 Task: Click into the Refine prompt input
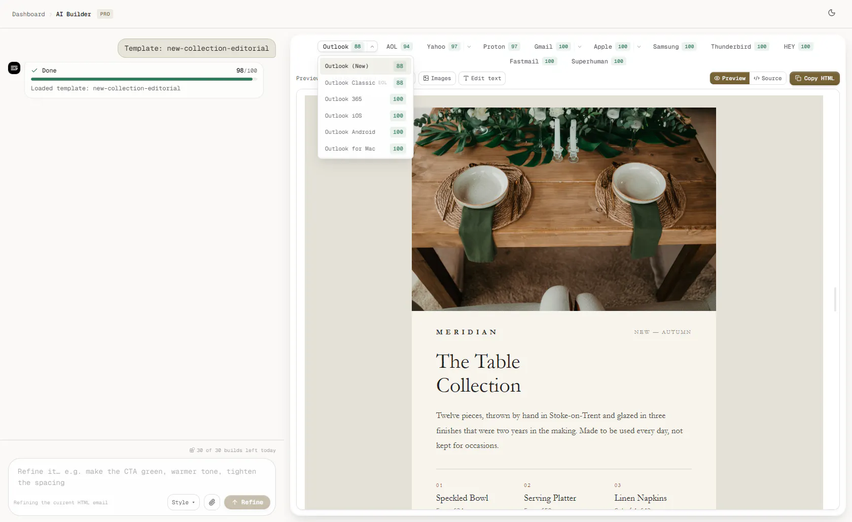(x=142, y=477)
